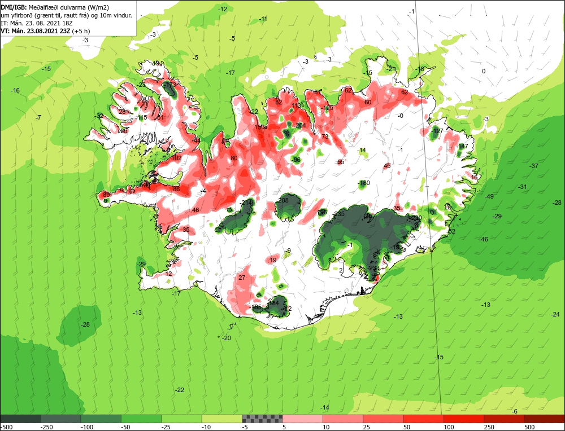The image size is (565, 431).
Task: Click the '55' value on the map
Action: [x=341, y=162]
